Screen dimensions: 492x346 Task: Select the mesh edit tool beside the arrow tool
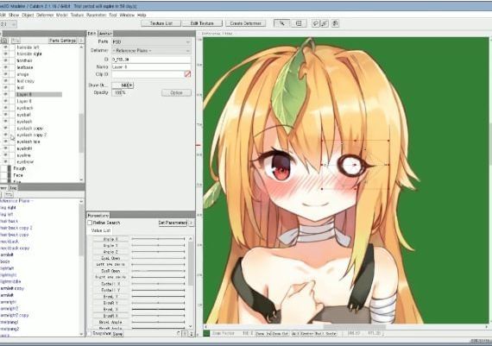pyautogui.click(x=299, y=23)
